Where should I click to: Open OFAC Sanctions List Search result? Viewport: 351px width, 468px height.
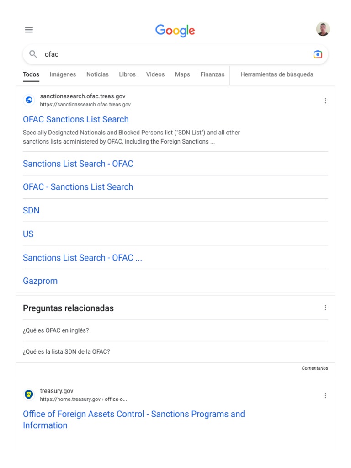point(76,119)
